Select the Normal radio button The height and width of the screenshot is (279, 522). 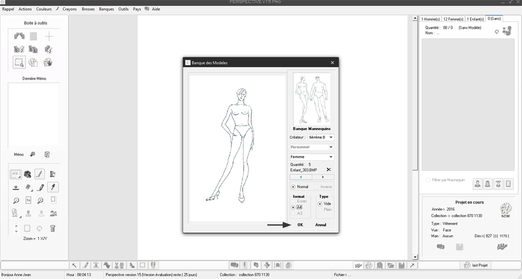(x=293, y=187)
